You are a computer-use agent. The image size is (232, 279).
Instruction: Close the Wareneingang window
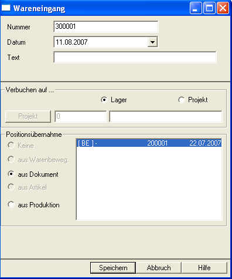[223, 8]
